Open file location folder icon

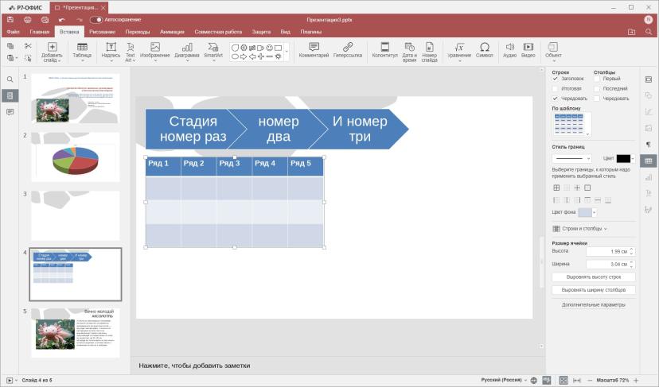coord(631,32)
